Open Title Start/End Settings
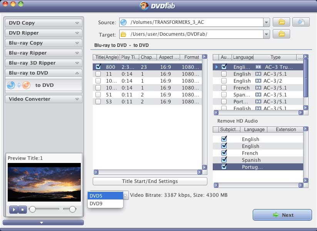 tap(150, 181)
